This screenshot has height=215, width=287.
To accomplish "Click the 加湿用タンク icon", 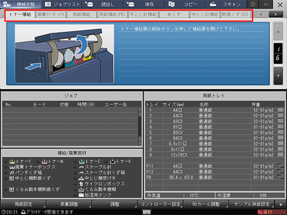I will (x=82, y=195).
